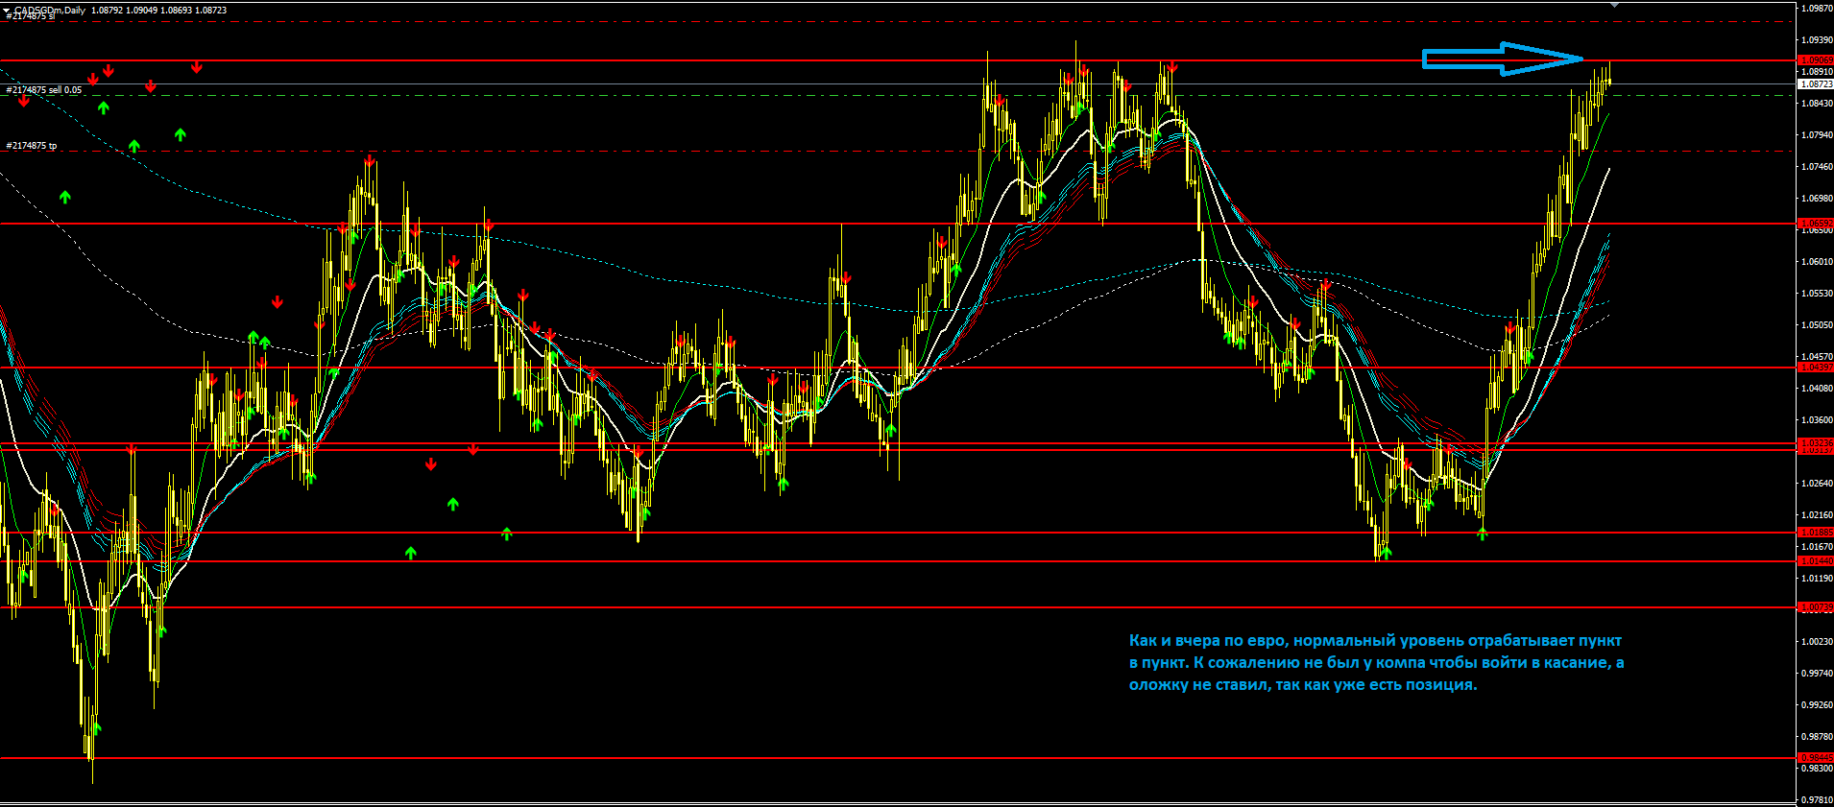The height and width of the screenshot is (807, 1834).
Task: Click price scale value 1.08910
Action: 1816,72
